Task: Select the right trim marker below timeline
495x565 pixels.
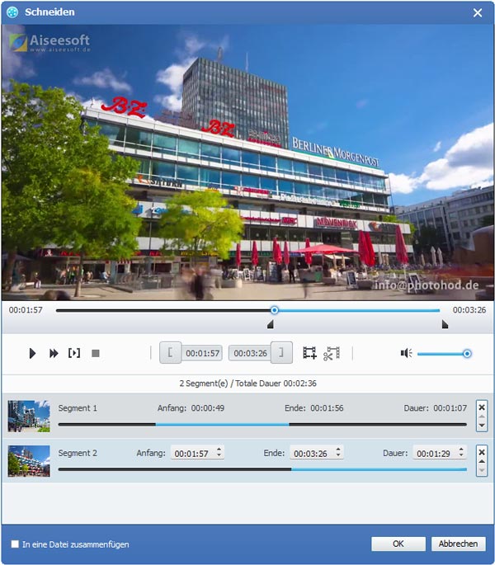Action: click(445, 325)
